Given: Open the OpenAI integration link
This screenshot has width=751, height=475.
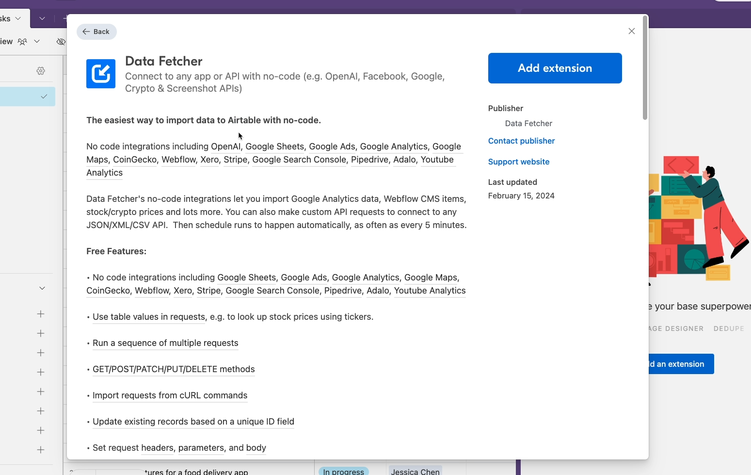Looking at the screenshot, I should tap(225, 147).
